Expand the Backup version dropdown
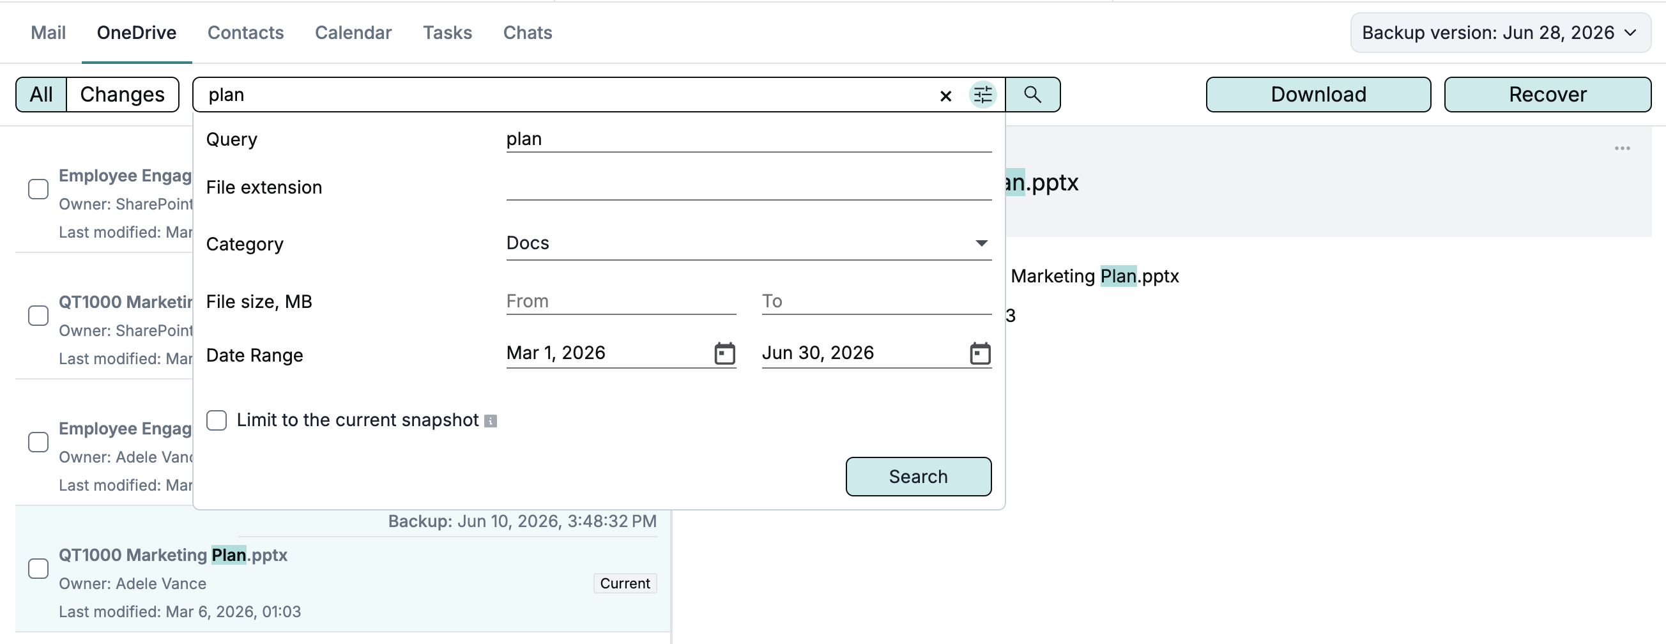 coord(1500,33)
